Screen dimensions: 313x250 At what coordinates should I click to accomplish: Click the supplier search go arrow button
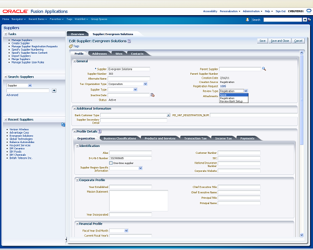pos(54,90)
